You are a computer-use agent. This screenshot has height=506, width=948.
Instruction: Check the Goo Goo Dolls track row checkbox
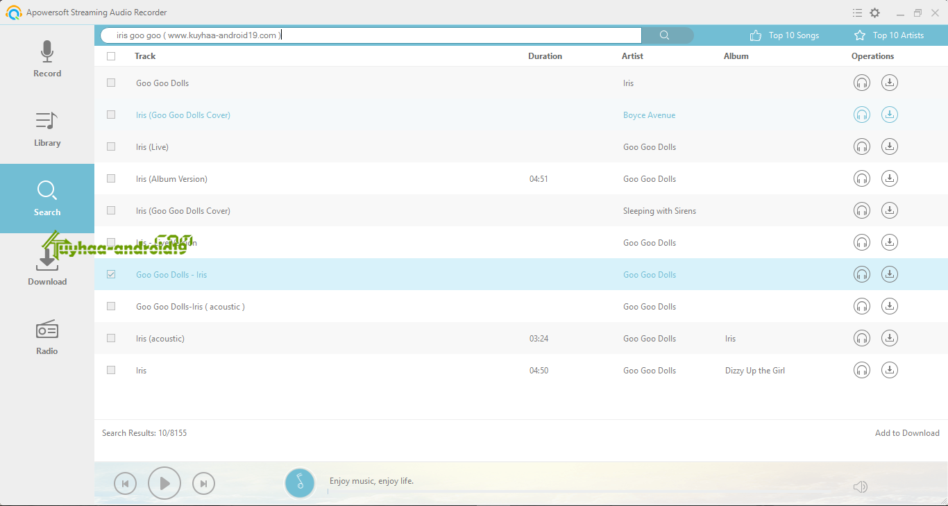click(x=111, y=83)
